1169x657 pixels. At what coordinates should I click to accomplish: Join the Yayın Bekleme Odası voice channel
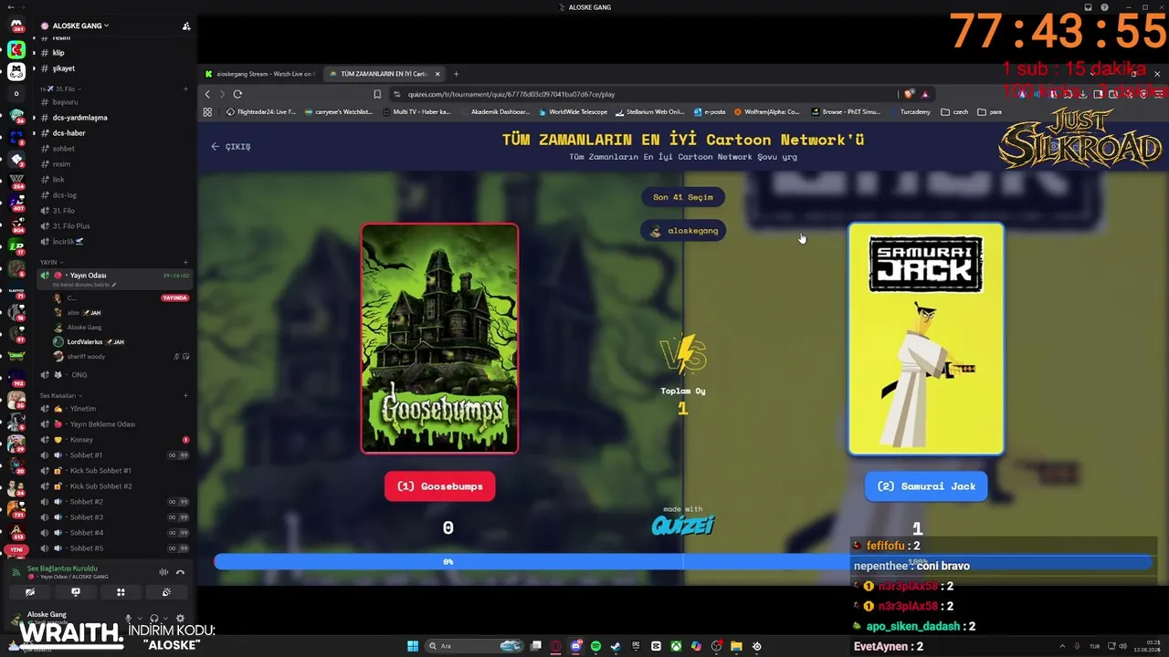pyautogui.click(x=113, y=424)
